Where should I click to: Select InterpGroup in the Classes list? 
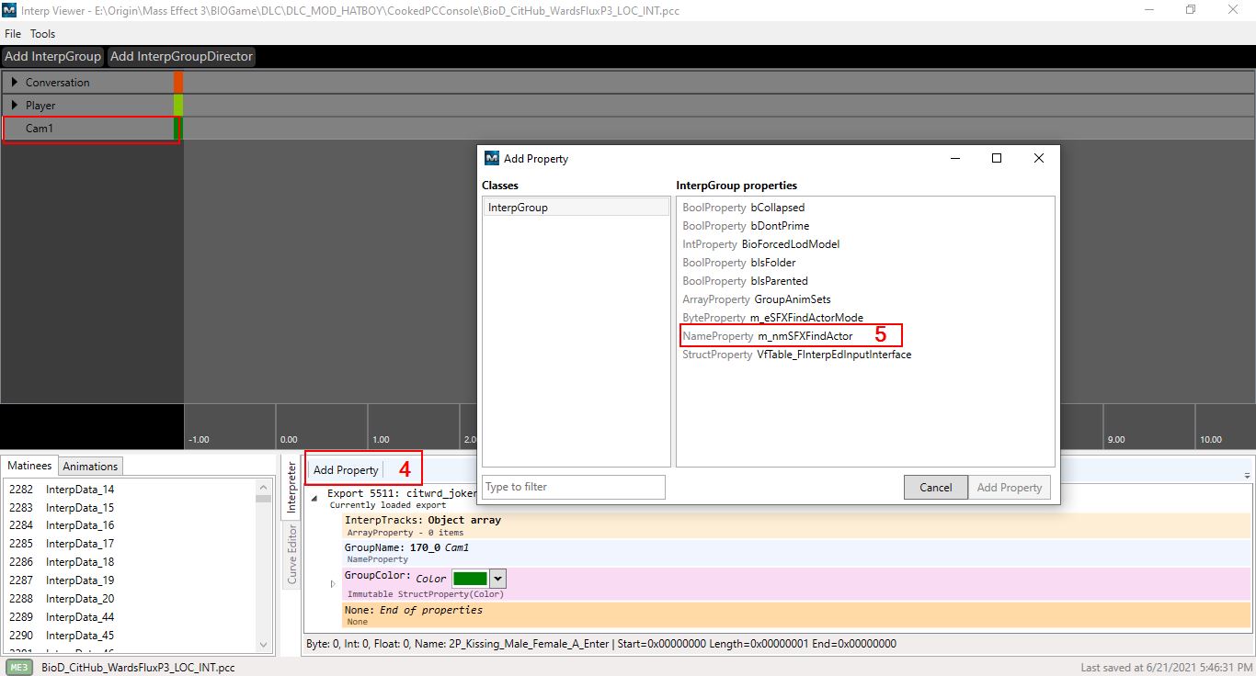[577, 208]
